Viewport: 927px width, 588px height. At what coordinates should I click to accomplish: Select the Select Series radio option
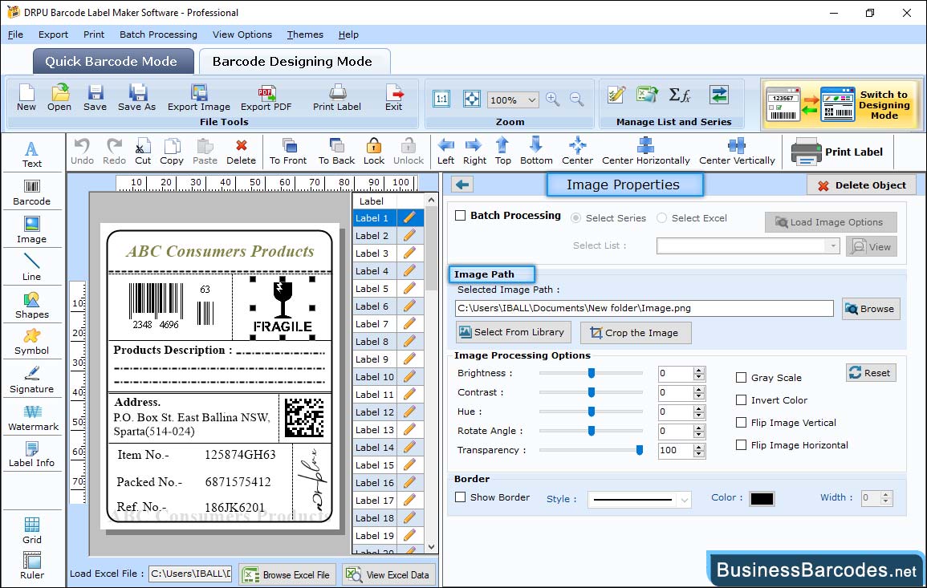(x=575, y=218)
